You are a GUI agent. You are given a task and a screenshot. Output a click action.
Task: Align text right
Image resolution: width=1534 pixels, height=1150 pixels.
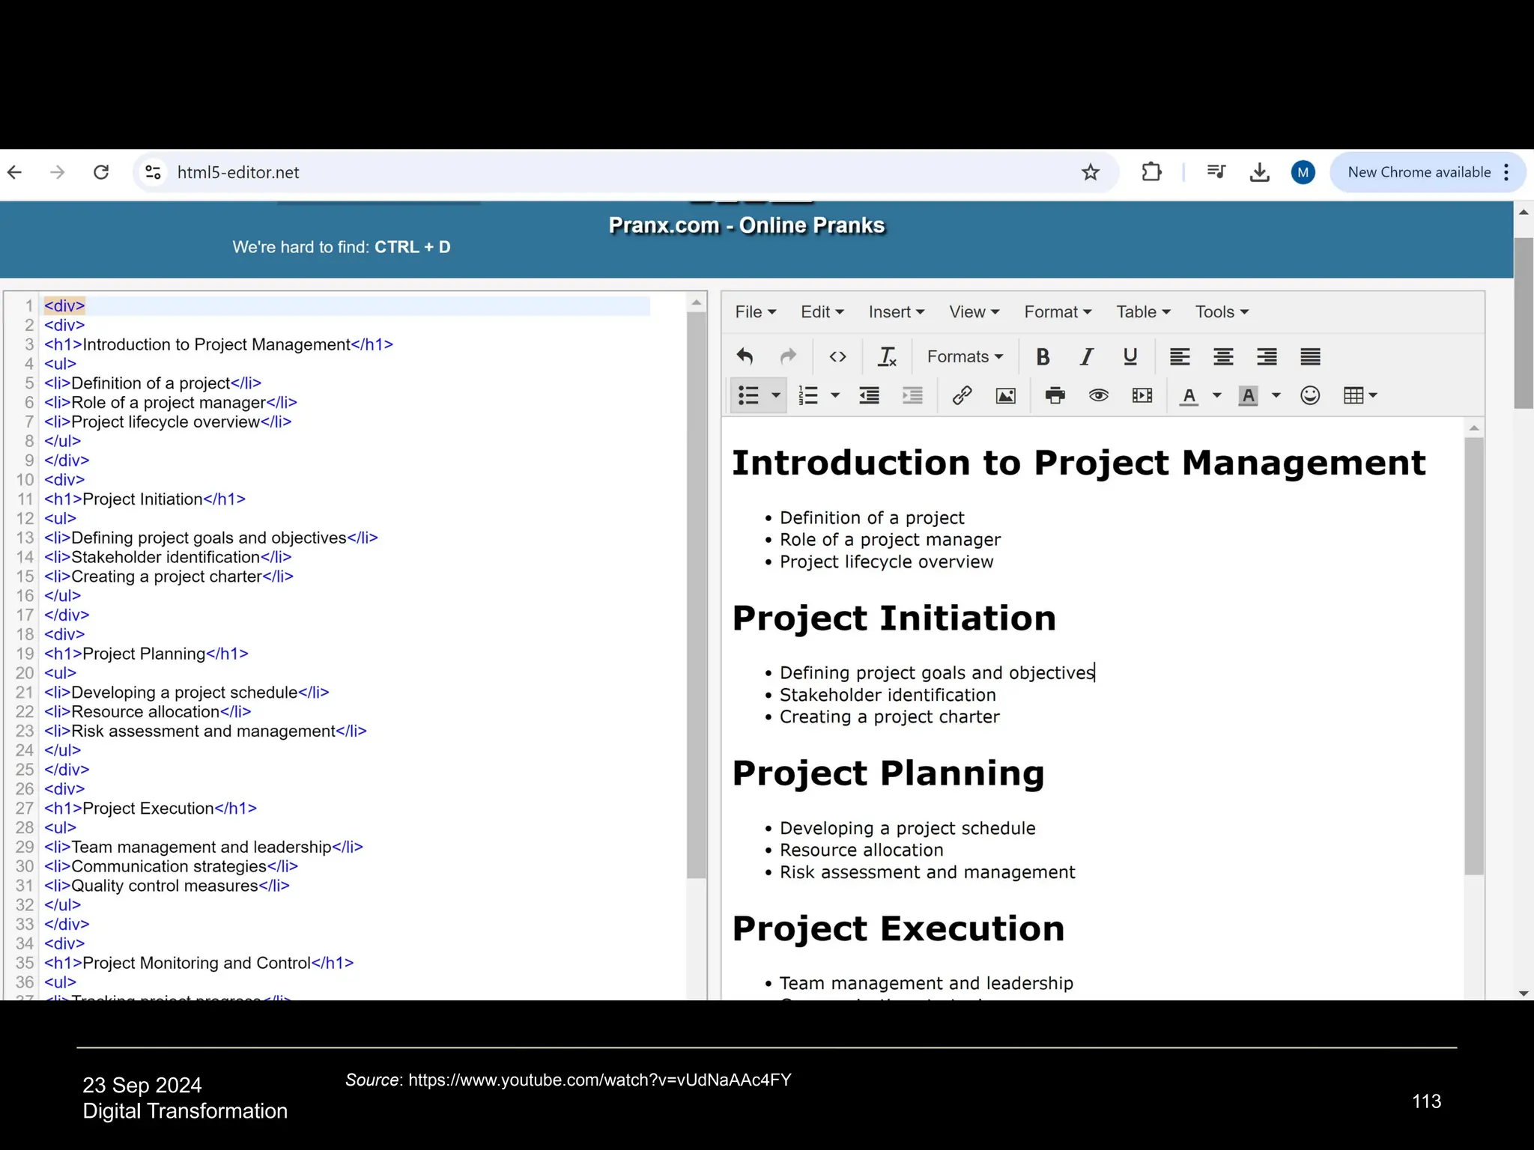(1267, 356)
